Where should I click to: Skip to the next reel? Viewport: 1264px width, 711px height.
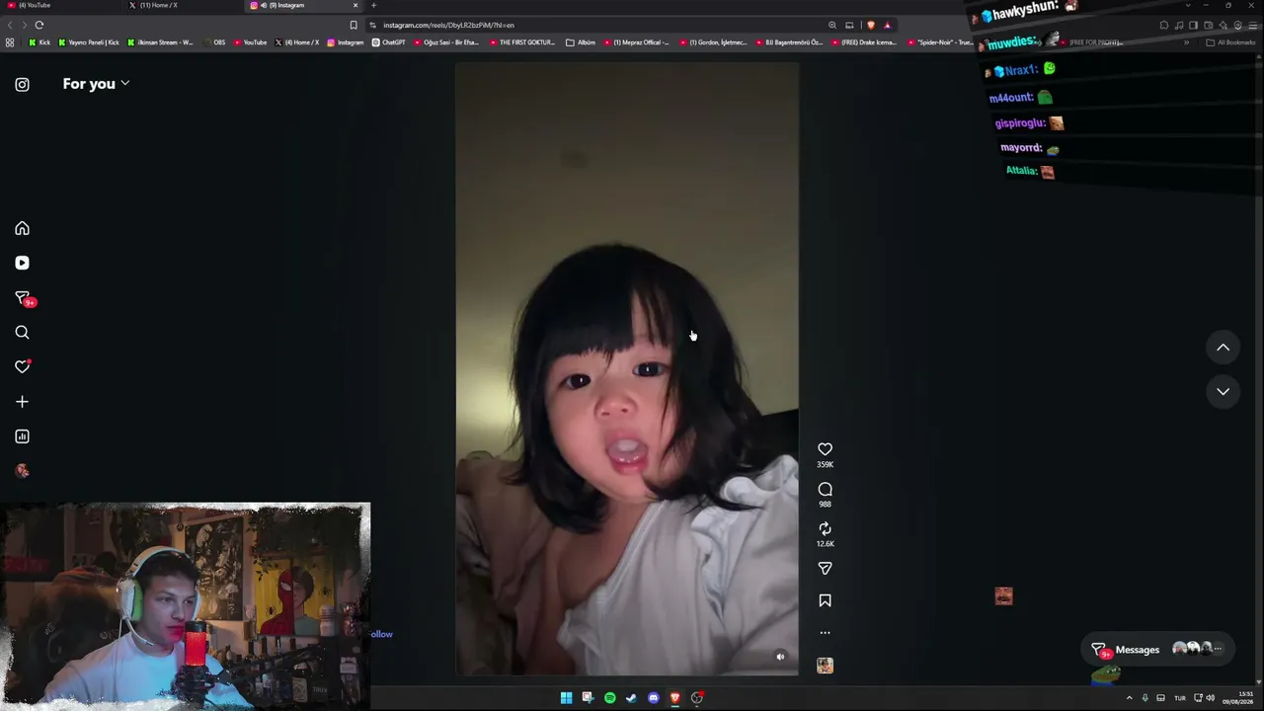tap(1223, 392)
